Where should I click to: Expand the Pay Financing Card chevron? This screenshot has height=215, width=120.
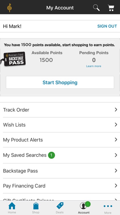[x=116, y=186]
